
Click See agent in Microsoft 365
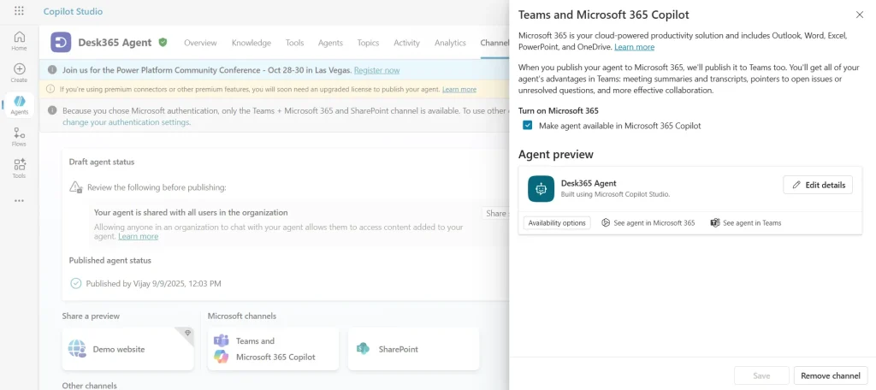648,223
